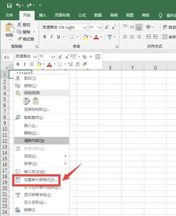
Task: Click the 粘贴 paste button in ribbon
Action: (9, 32)
